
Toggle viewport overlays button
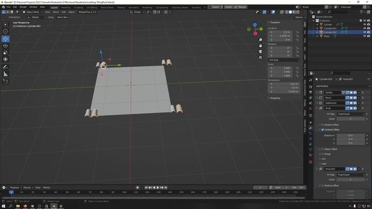[x=273, y=12]
